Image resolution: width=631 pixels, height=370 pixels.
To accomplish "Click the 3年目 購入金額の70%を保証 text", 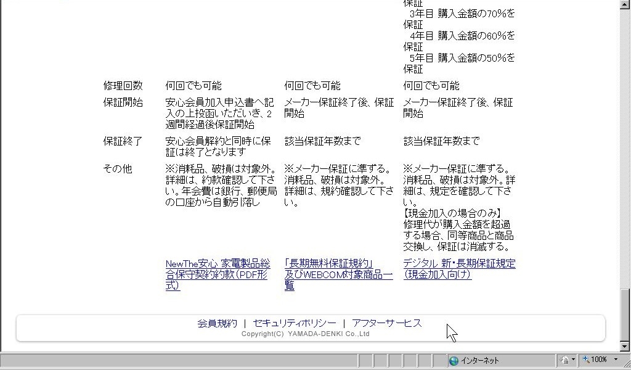I will pos(459,19).
